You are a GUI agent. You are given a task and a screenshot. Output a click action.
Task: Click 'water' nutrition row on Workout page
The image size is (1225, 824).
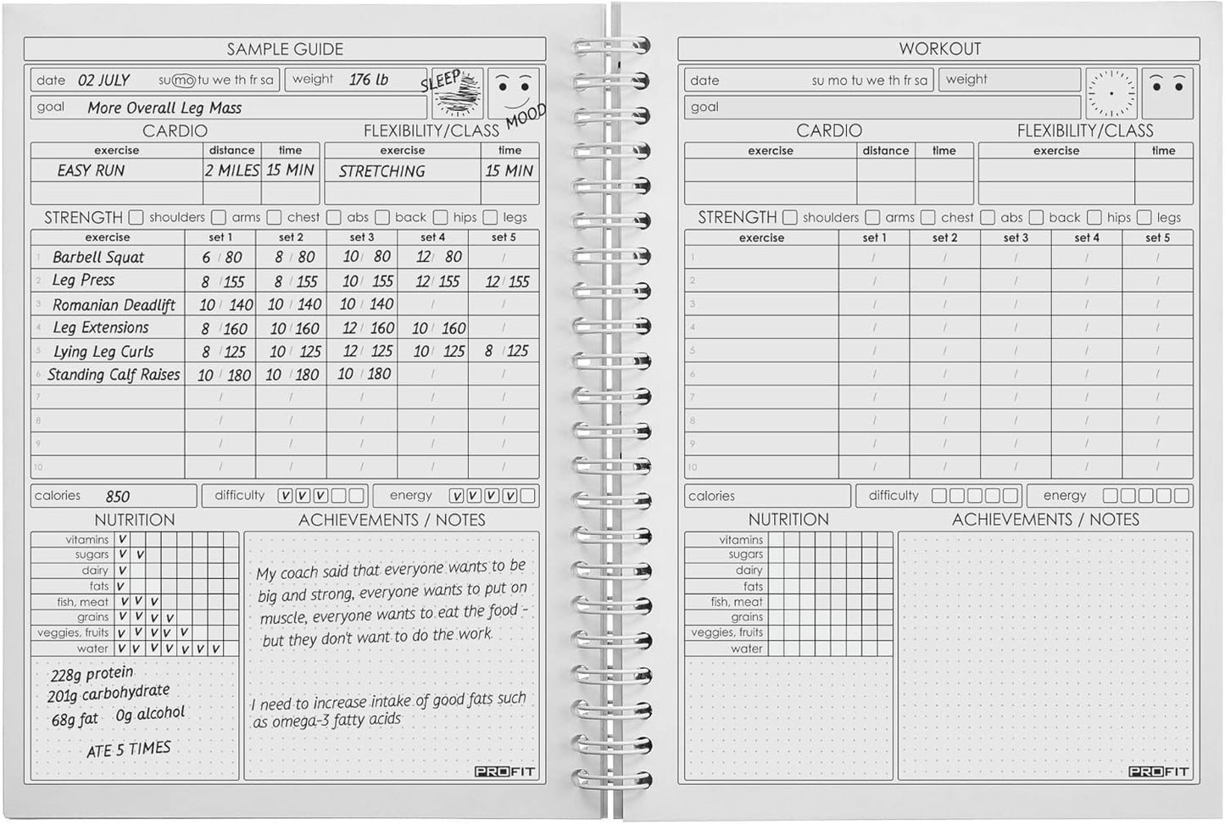coord(788,649)
